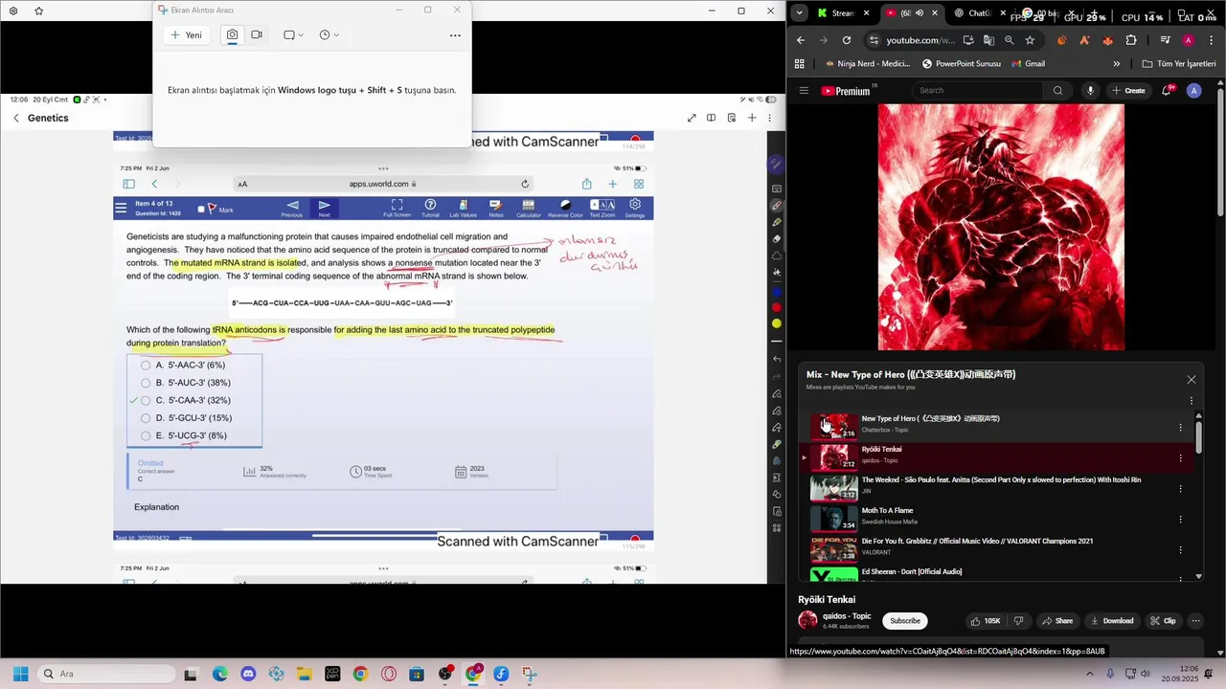Toggle the Mark checkbox for this question

[201, 209]
